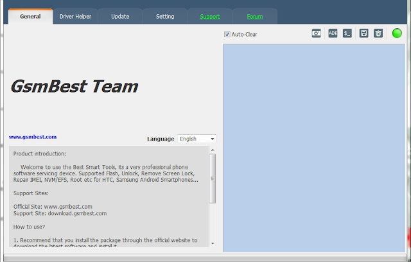411x262 pixels.
Task: Click inside the blue log output area
Action: pos(314,148)
